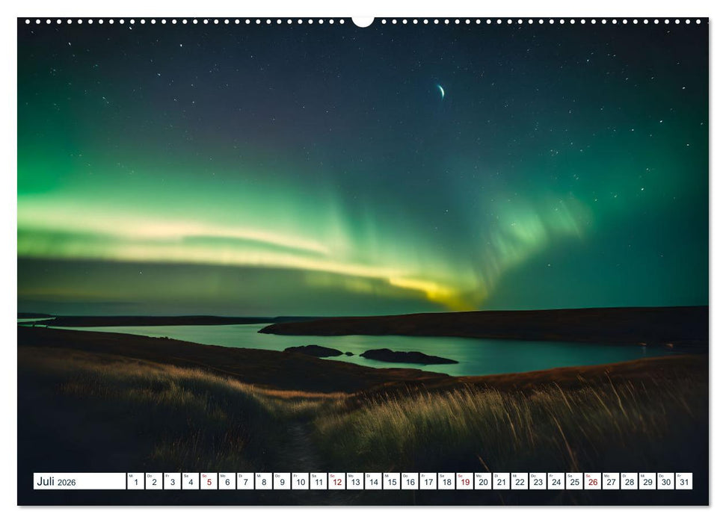Click the grassy path in the foreground
Screen dimensions: 726x523
(x=299, y=441)
